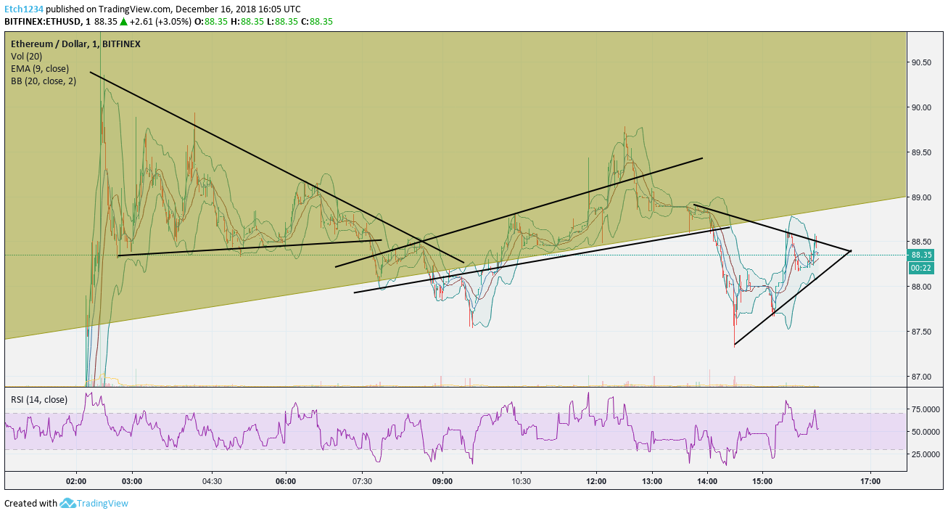This screenshot has width=948, height=516.
Task: Click the RSI (14, close) label
Action: [38, 399]
